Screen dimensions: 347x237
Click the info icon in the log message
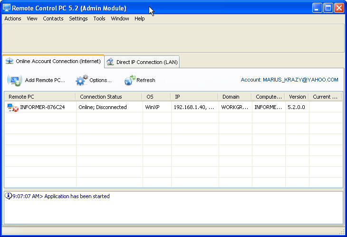(8, 196)
